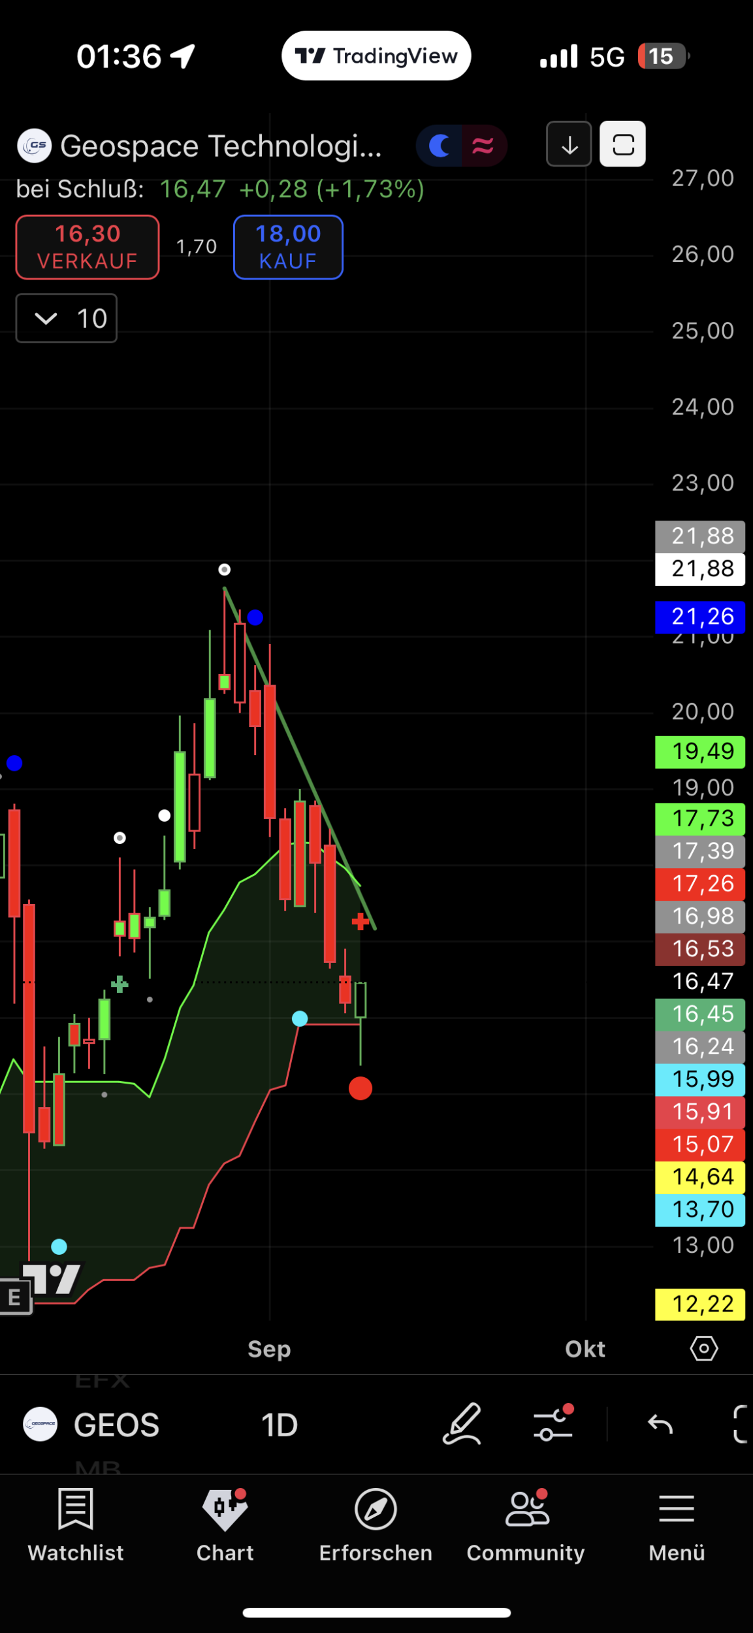Expand the indicator legend showing 10

(x=67, y=319)
